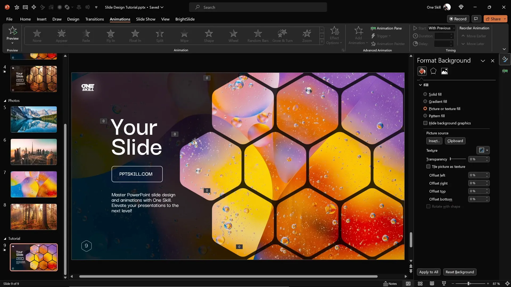Switch to the Transitions tab
The image size is (511, 287).
94,19
